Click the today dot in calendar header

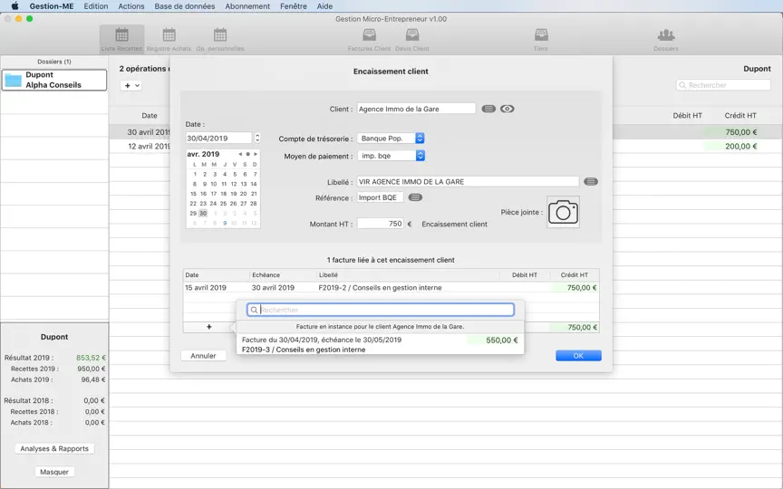(247, 154)
